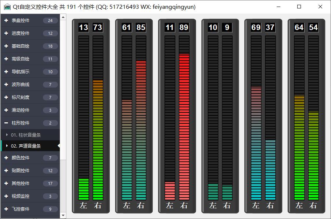This screenshot has width=331, height=219.
Task: Click the plus icon beside 颜色控件
Action: 6,158
